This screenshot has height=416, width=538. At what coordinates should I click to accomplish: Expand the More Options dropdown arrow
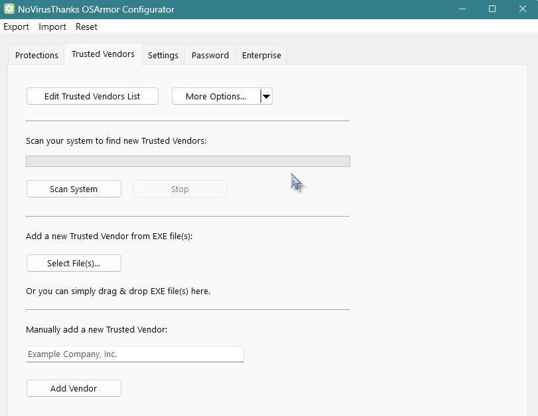[x=266, y=96]
